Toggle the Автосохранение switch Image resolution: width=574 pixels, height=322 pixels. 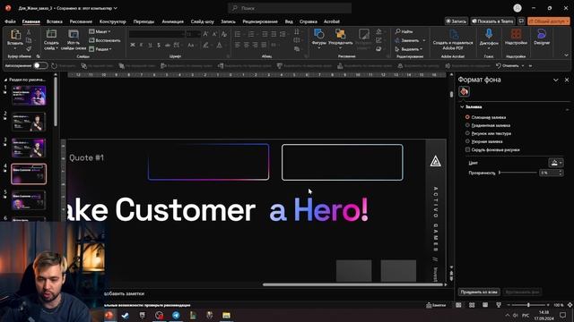click(40, 65)
